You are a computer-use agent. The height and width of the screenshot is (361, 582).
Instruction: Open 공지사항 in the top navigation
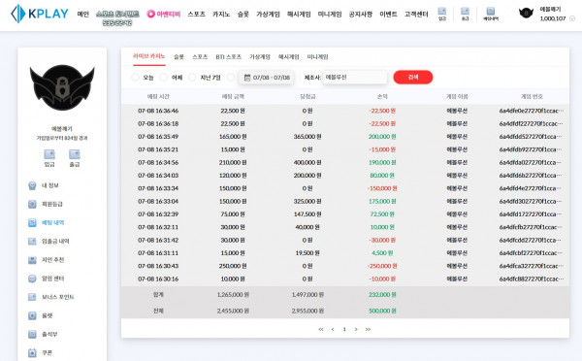[x=361, y=15]
